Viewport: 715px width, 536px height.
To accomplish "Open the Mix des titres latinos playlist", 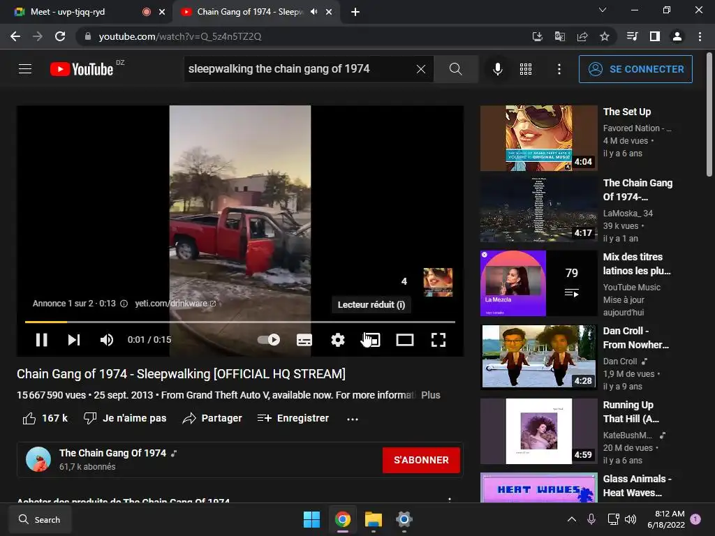I will point(538,283).
